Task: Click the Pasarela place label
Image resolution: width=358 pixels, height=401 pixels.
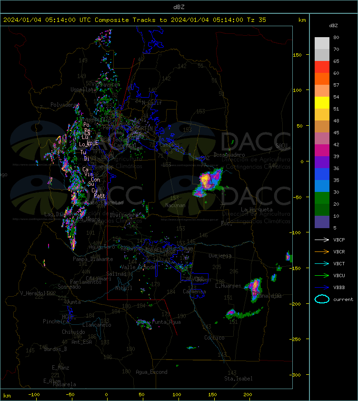Action: (x=64, y=384)
